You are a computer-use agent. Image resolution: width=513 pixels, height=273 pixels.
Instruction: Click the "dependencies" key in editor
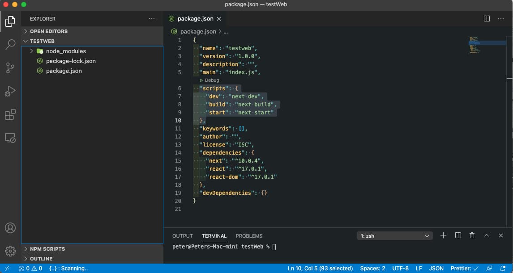coord(222,152)
